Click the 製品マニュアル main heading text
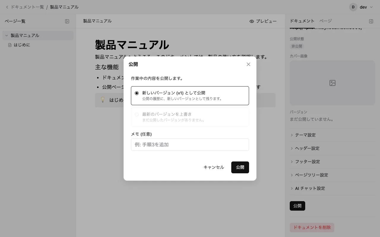The width and height of the screenshot is (380, 237). click(x=132, y=45)
